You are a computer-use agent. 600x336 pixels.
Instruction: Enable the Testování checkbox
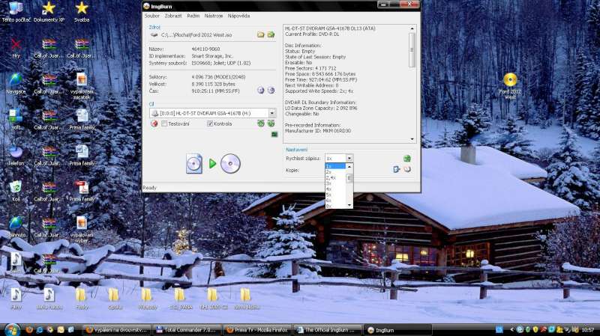tap(163, 123)
